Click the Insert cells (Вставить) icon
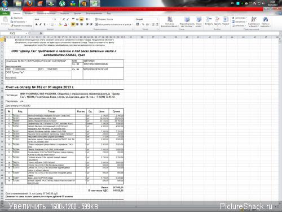 [x=209, y=20]
